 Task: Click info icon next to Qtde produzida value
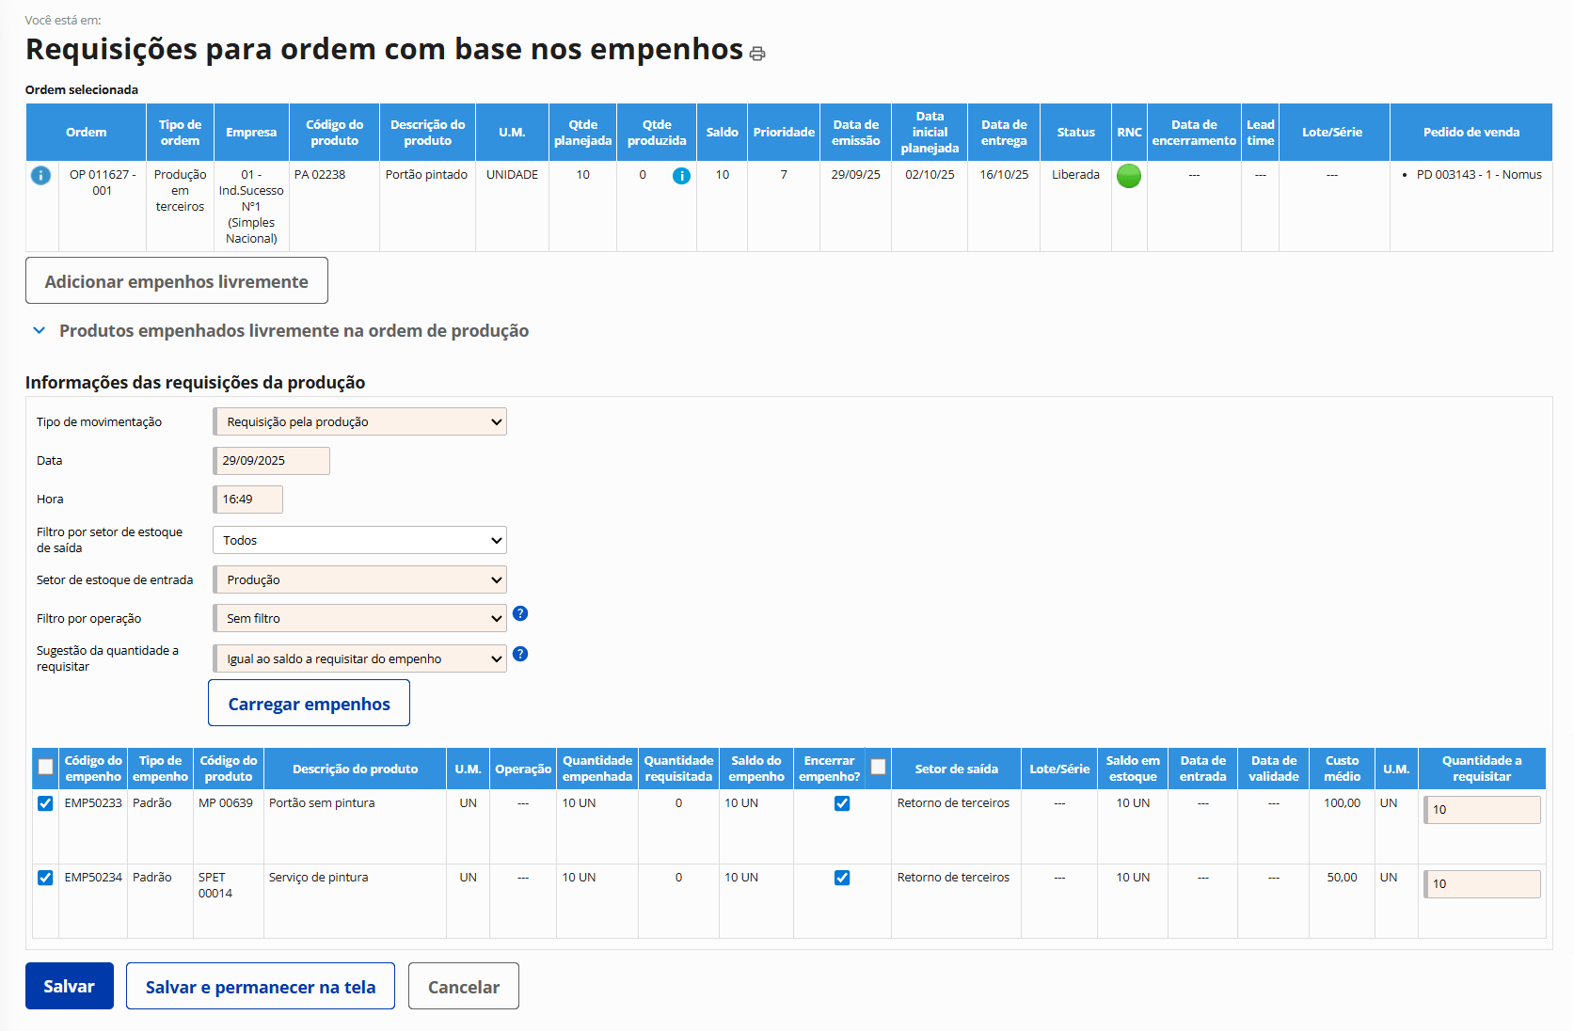point(681,176)
